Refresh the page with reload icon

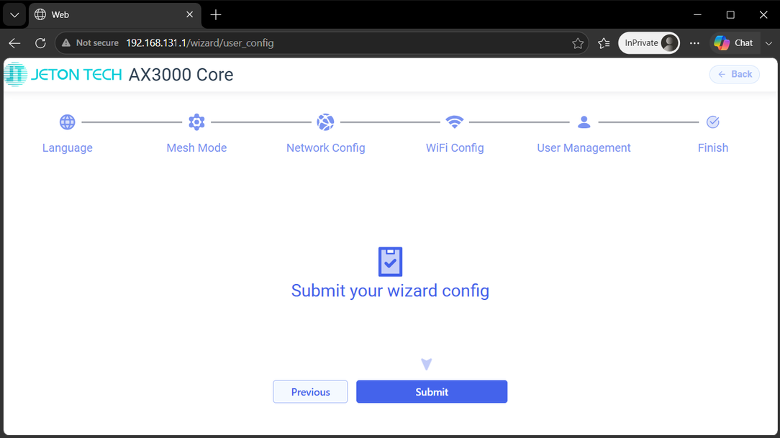[40, 43]
